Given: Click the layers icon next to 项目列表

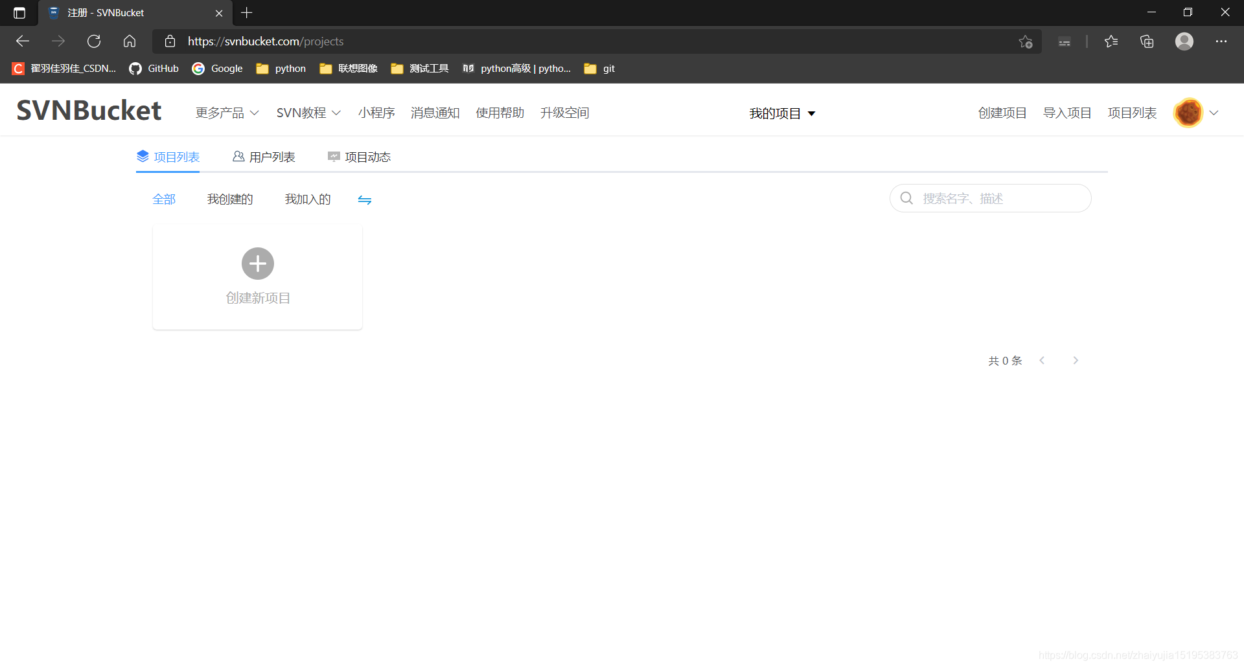Looking at the screenshot, I should [142, 155].
